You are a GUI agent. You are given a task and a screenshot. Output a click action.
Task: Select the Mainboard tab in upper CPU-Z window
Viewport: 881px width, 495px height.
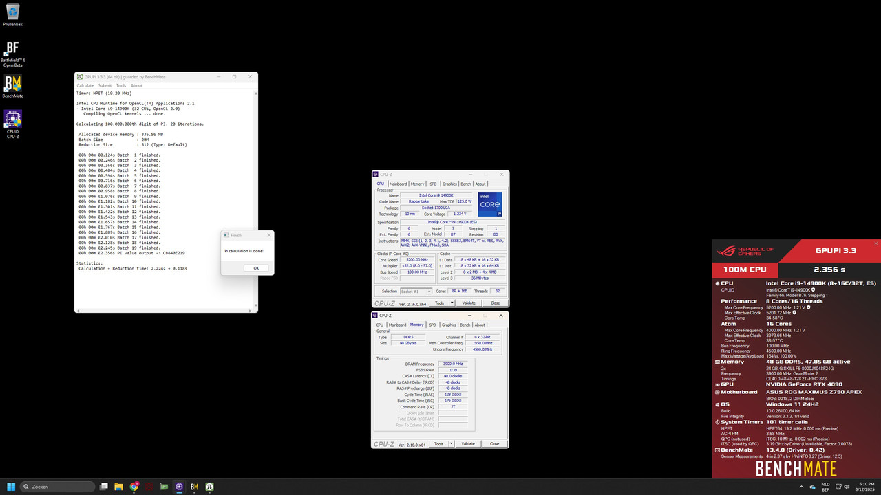coord(398,184)
